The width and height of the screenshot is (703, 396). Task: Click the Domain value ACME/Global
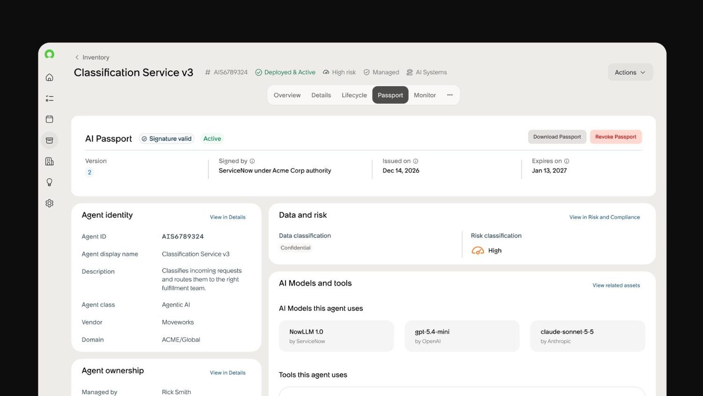(x=181, y=340)
